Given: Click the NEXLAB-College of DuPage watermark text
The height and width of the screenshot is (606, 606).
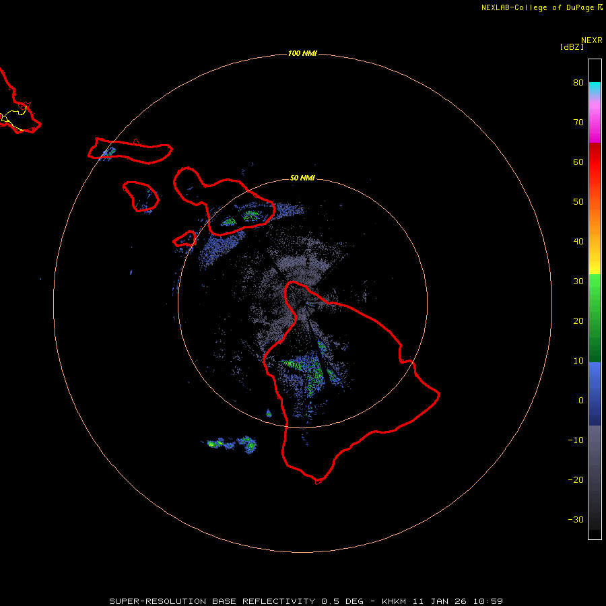Looking at the screenshot, I should [x=541, y=7].
